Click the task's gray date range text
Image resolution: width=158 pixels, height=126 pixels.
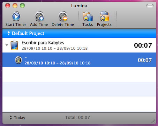[55, 48]
